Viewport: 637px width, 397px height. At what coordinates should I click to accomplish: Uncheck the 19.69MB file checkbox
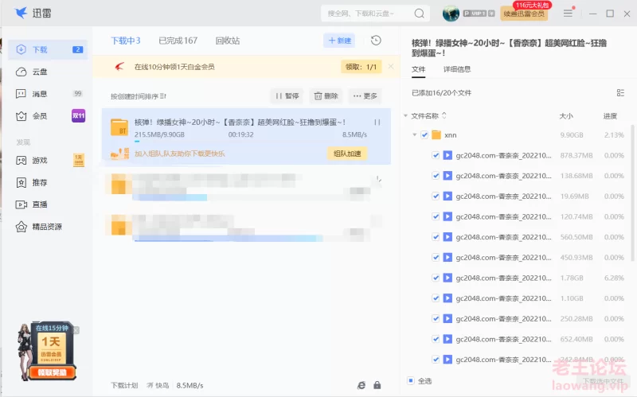point(436,196)
